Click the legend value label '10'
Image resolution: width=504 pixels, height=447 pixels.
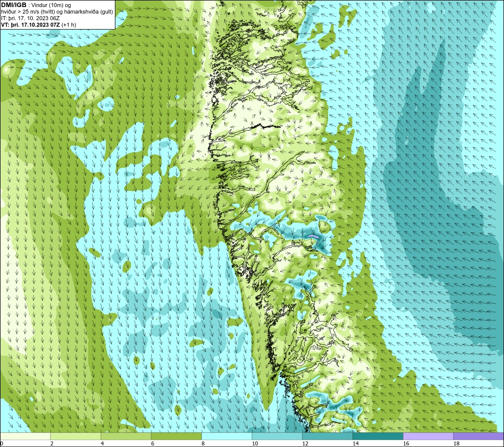click(x=255, y=443)
